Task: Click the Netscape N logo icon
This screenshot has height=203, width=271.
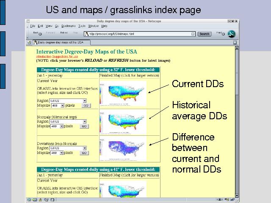Action: (x=232, y=34)
